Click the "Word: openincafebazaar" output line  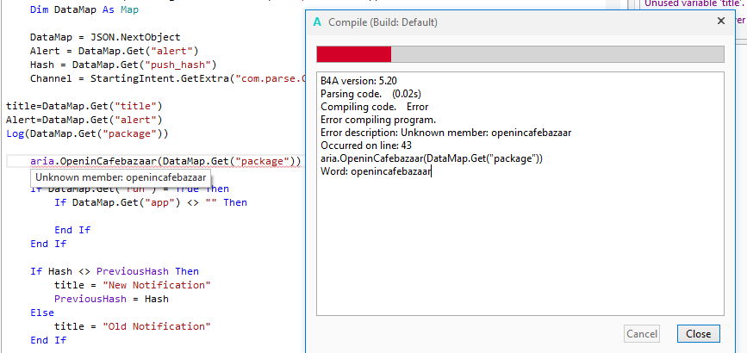click(x=375, y=171)
